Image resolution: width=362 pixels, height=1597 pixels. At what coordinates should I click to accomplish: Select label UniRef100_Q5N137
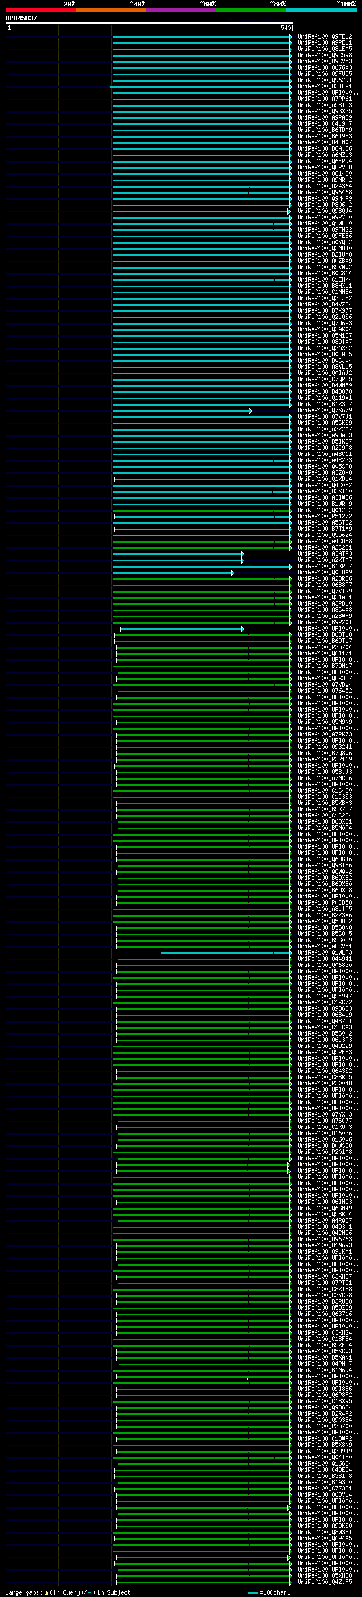325,335
